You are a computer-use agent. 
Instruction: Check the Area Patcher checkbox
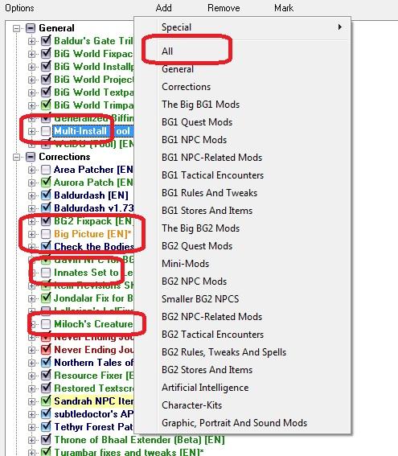point(46,170)
